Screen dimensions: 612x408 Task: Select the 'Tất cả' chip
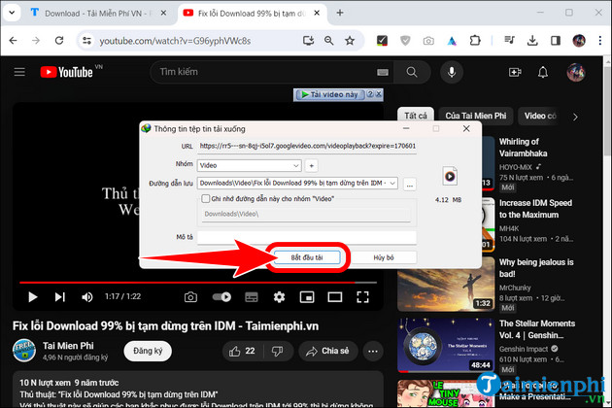[x=416, y=116]
